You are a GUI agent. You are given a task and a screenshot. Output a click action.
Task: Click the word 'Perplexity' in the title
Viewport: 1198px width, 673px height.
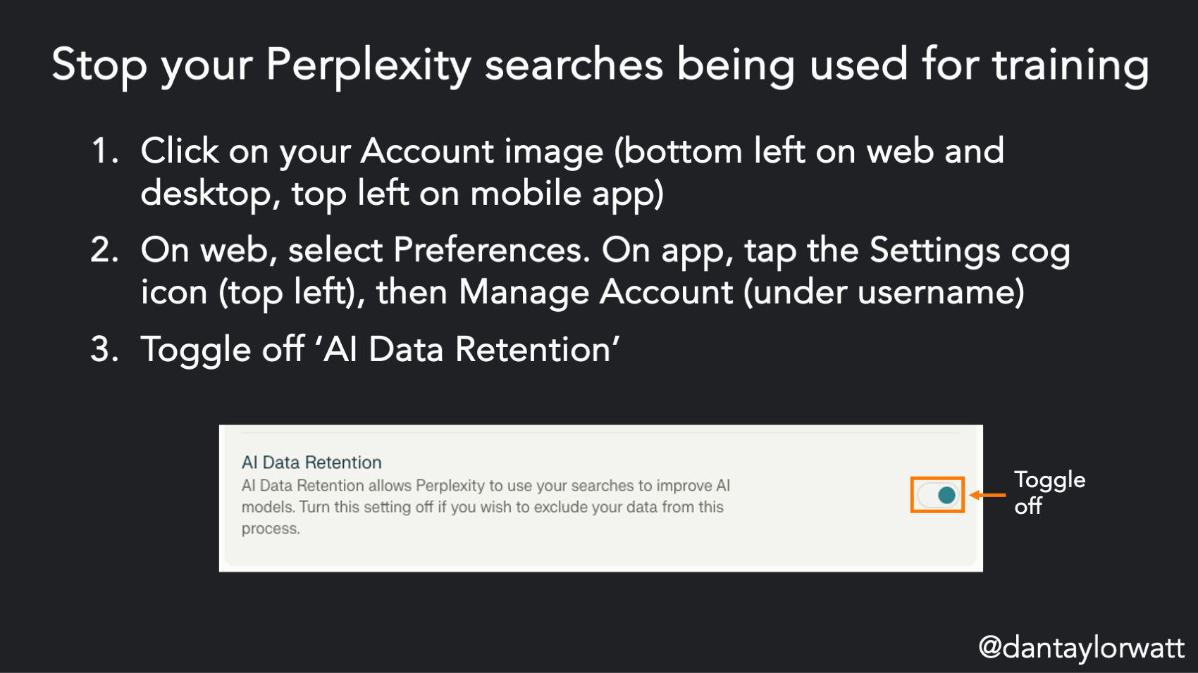[x=368, y=65]
